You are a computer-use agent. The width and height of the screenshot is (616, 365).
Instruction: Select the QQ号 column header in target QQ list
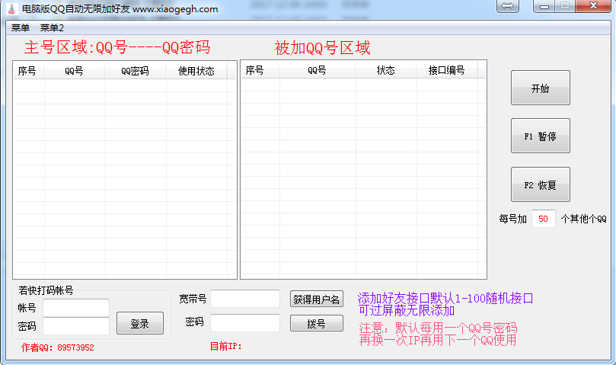(317, 70)
